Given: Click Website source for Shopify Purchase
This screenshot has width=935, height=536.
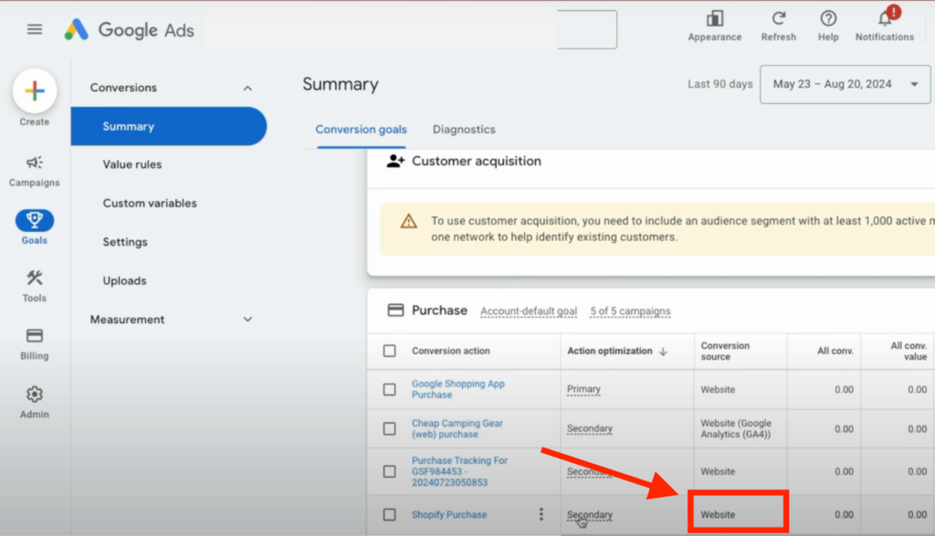Looking at the screenshot, I should coord(718,514).
